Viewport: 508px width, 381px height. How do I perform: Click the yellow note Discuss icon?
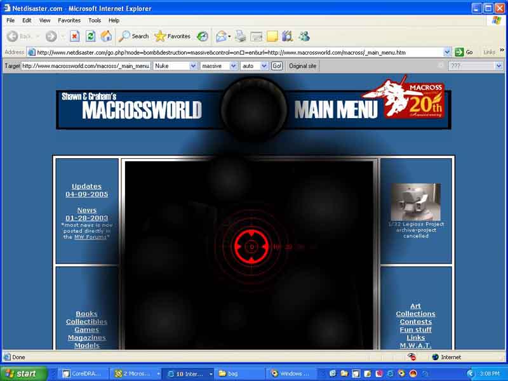pos(272,36)
